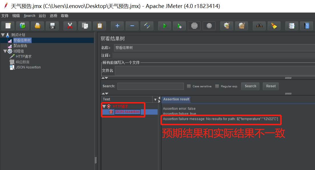Click the collapse arrows below the Search field
Image resolution: width=315 pixels, height=170 pixels.
(x=105, y=94)
